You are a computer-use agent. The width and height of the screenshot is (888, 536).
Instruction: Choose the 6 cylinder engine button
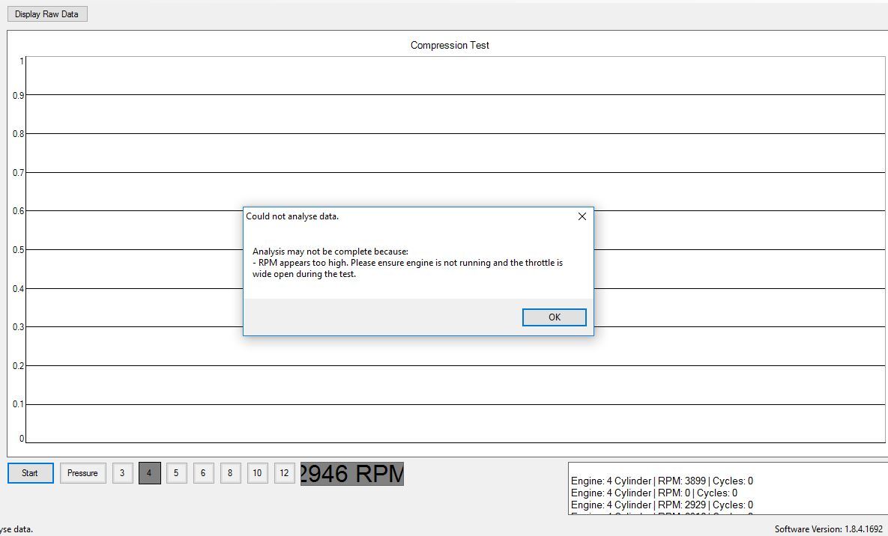coord(203,473)
